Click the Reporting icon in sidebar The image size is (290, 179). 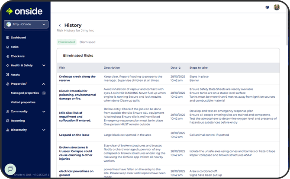(x=8, y=121)
